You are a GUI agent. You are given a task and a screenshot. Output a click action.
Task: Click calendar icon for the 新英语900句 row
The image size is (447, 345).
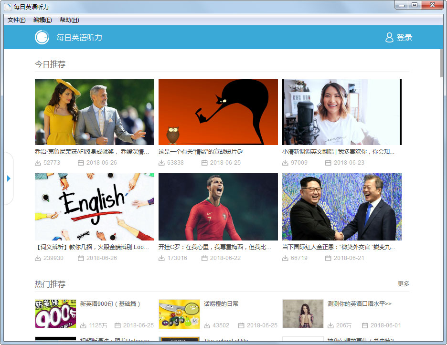click(x=117, y=325)
